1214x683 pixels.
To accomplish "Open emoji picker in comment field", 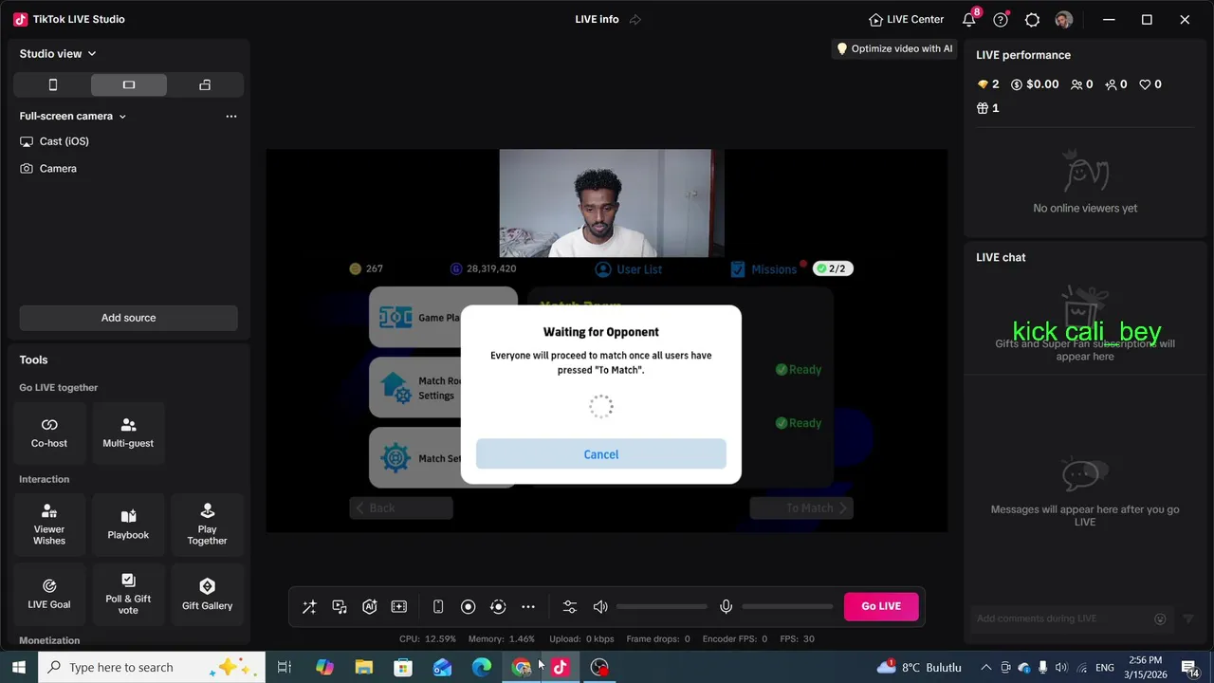I will [1160, 618].
